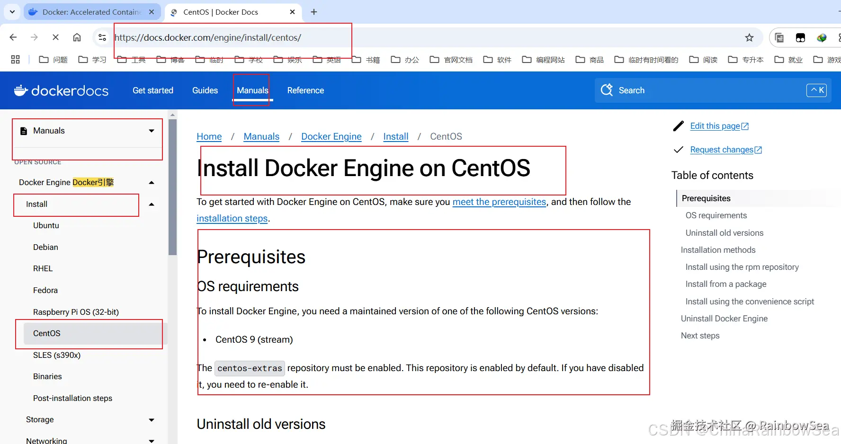The width and height of the screenshot is (841, 444).
Task: Click Request changes link
Action: (x=726, y=150)
